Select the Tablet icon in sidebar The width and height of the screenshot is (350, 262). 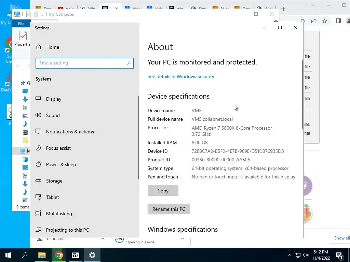(x=38, y=197)
